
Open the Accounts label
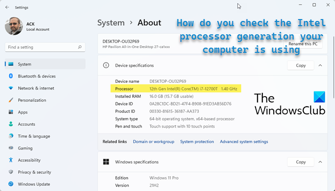(26, 124)
